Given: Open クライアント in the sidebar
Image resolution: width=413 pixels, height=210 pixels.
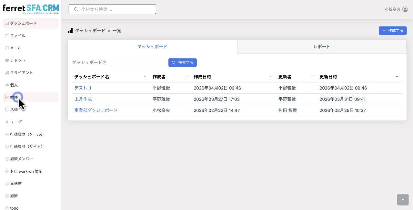Looking at the screenshot, I should [x=31, y=73].
